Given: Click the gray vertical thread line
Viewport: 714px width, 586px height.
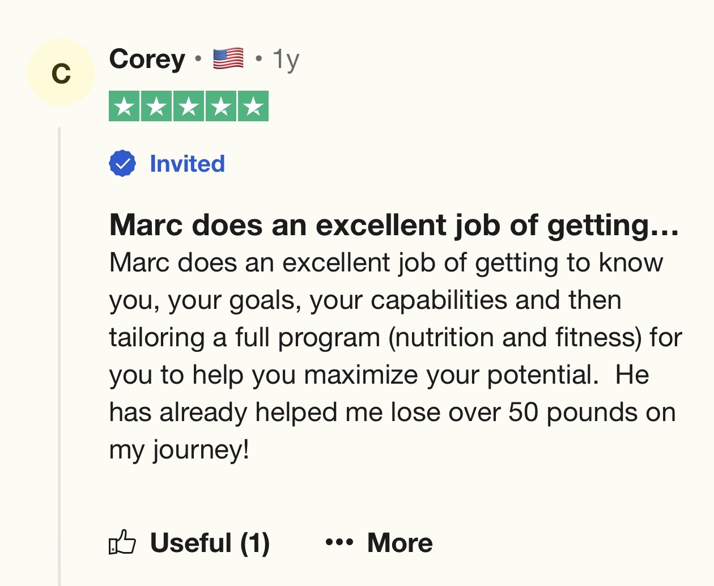Looking at the screenshot, I should click(59, 351).
